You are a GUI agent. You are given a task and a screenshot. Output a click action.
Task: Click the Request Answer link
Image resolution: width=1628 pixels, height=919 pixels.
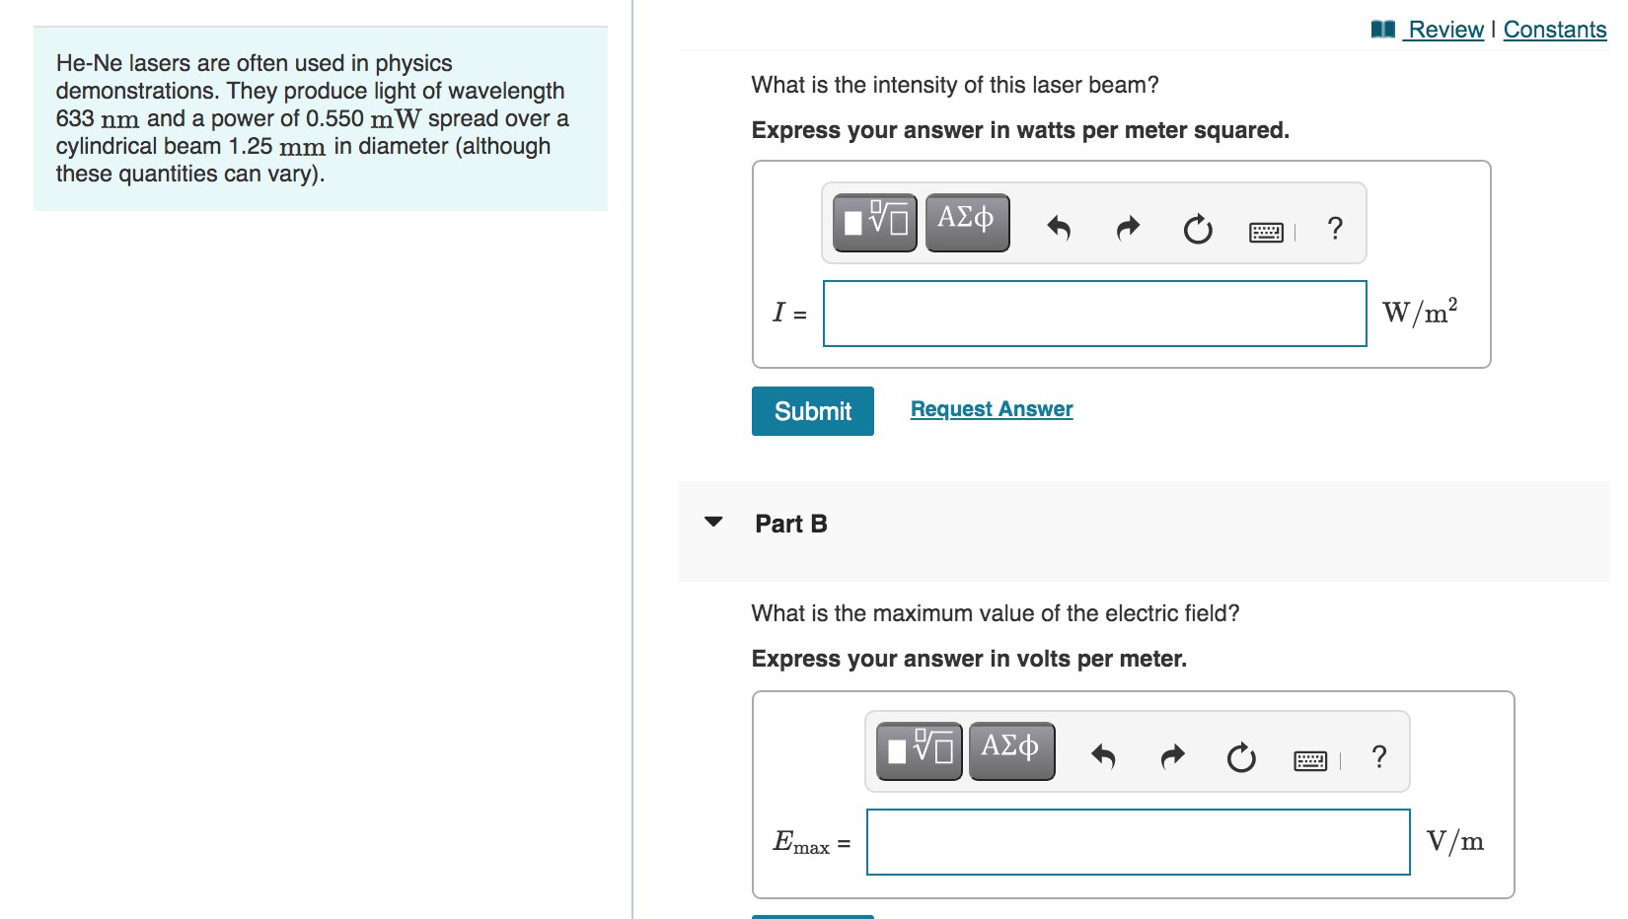991,408
